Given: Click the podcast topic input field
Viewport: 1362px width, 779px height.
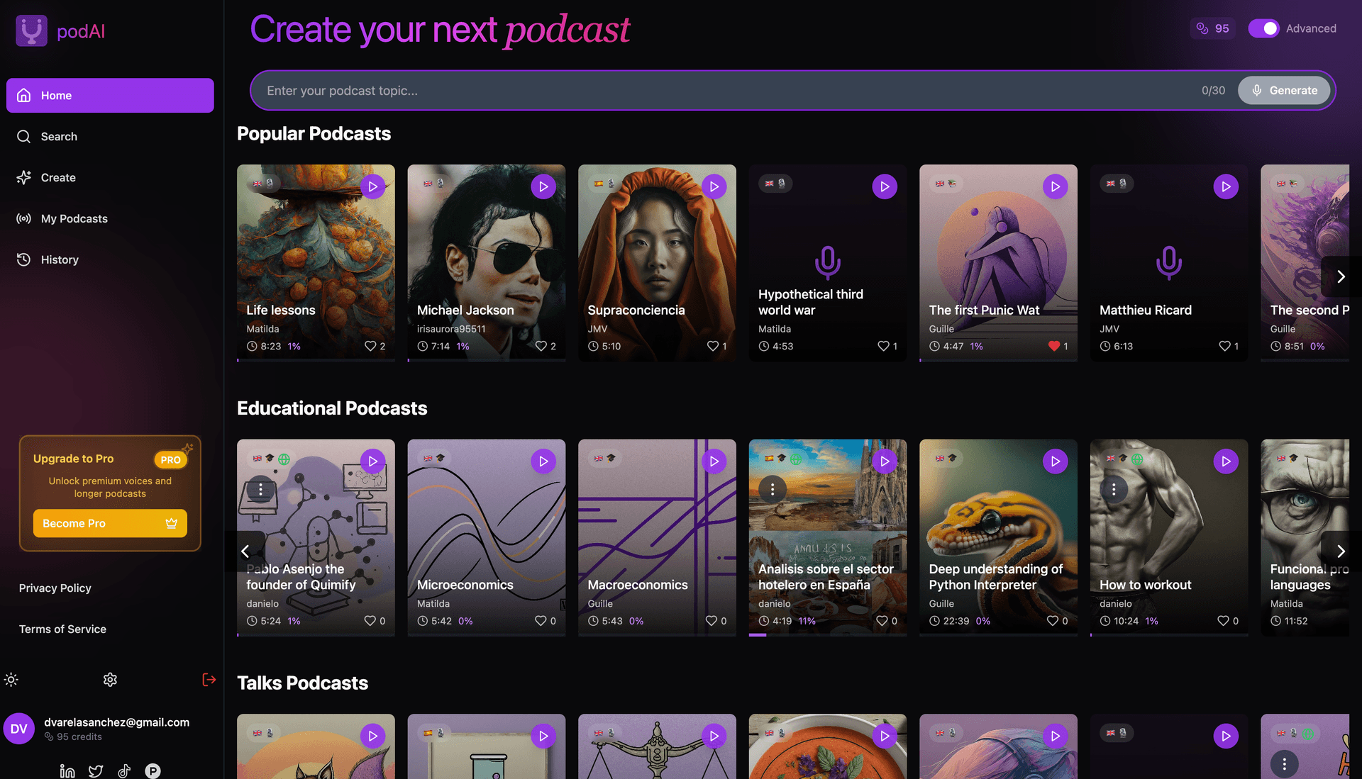Looking at the screenshot, I should [724, 91].
